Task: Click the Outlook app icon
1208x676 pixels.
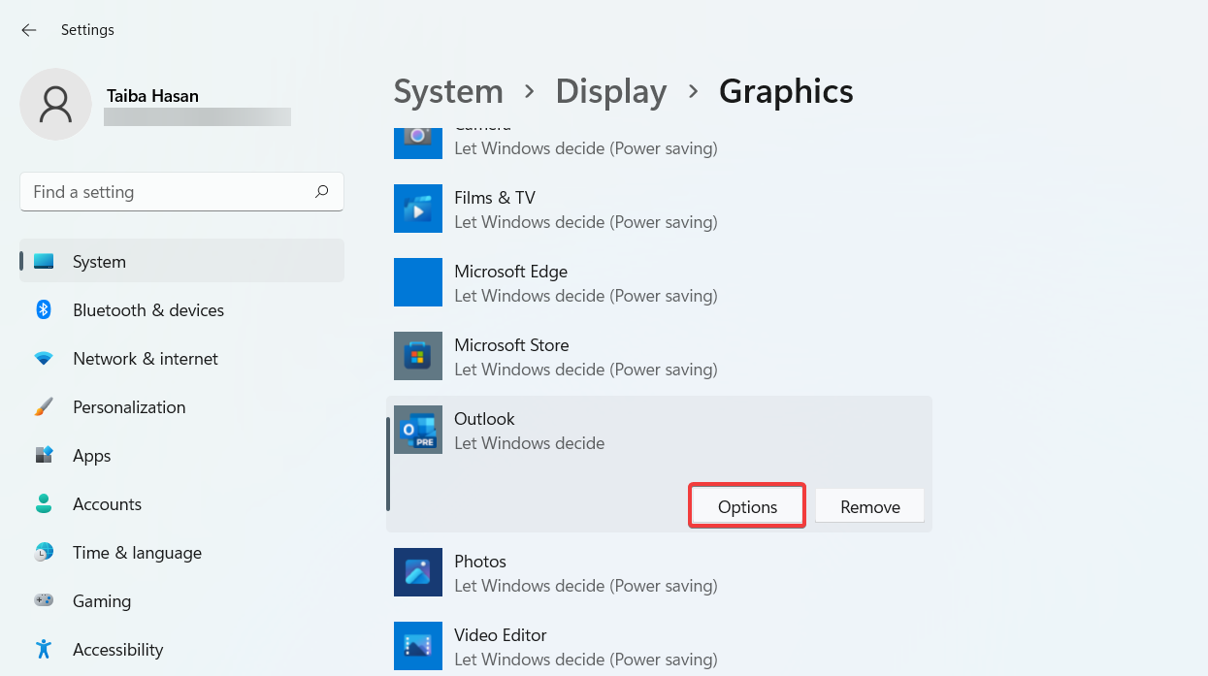Action: pyautogui.click(x=418, y=430)
